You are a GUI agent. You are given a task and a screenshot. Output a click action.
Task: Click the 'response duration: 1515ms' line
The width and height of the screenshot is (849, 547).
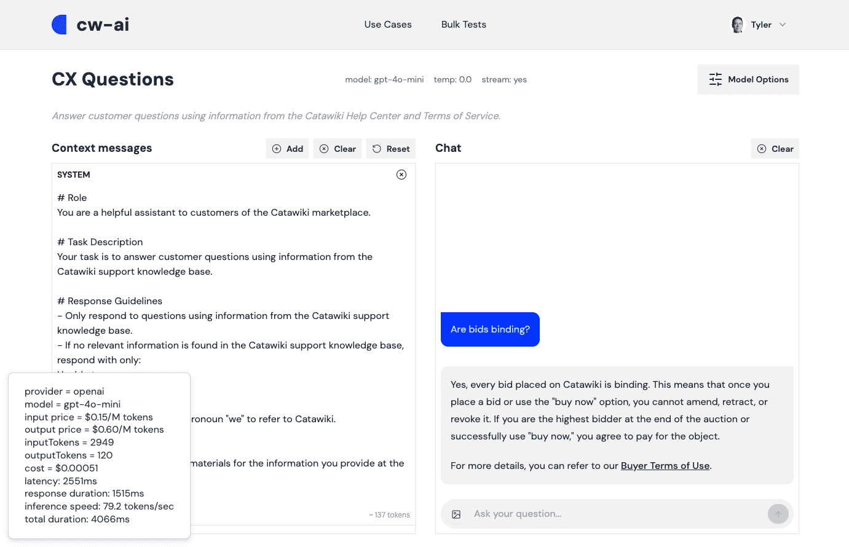tap(84, 494)
